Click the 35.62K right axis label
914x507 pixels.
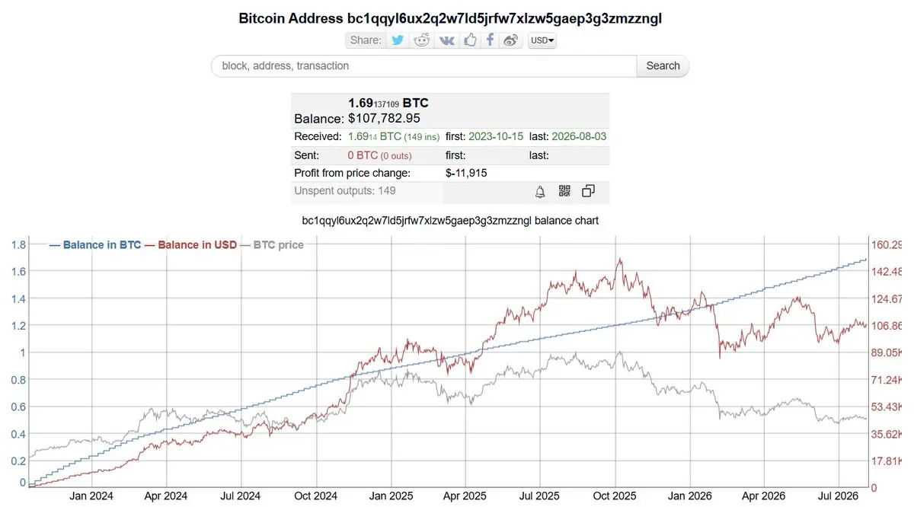point(887,434)
